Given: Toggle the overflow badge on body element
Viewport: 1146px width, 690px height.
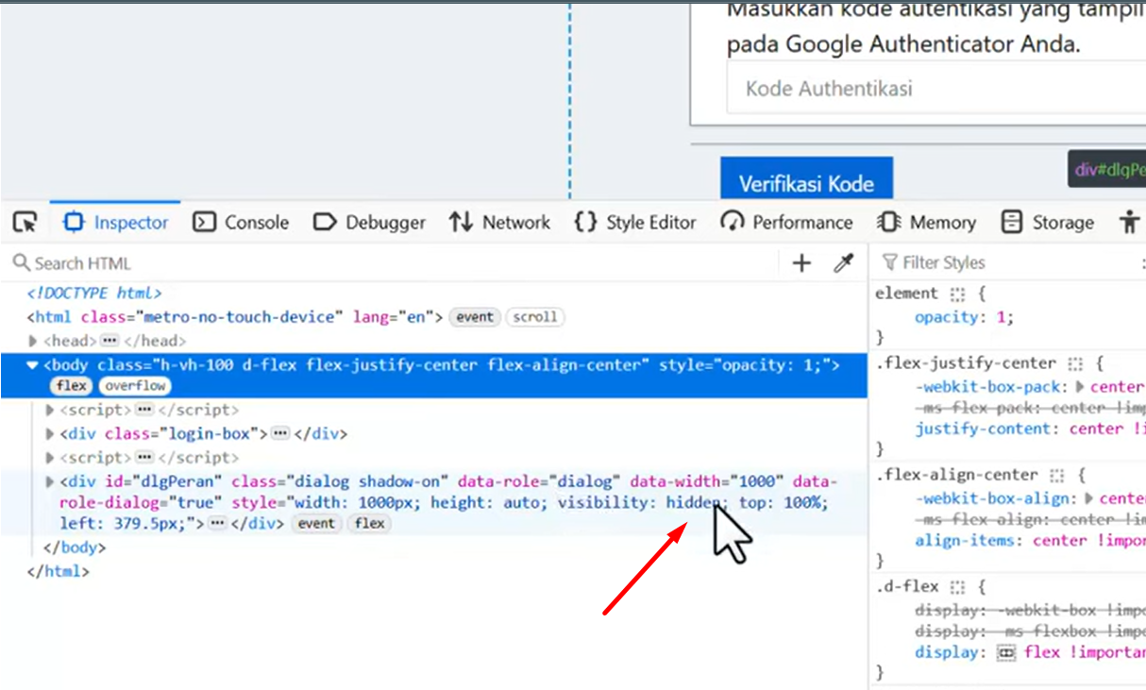Looking at the screenshot, I should [135, 385].
